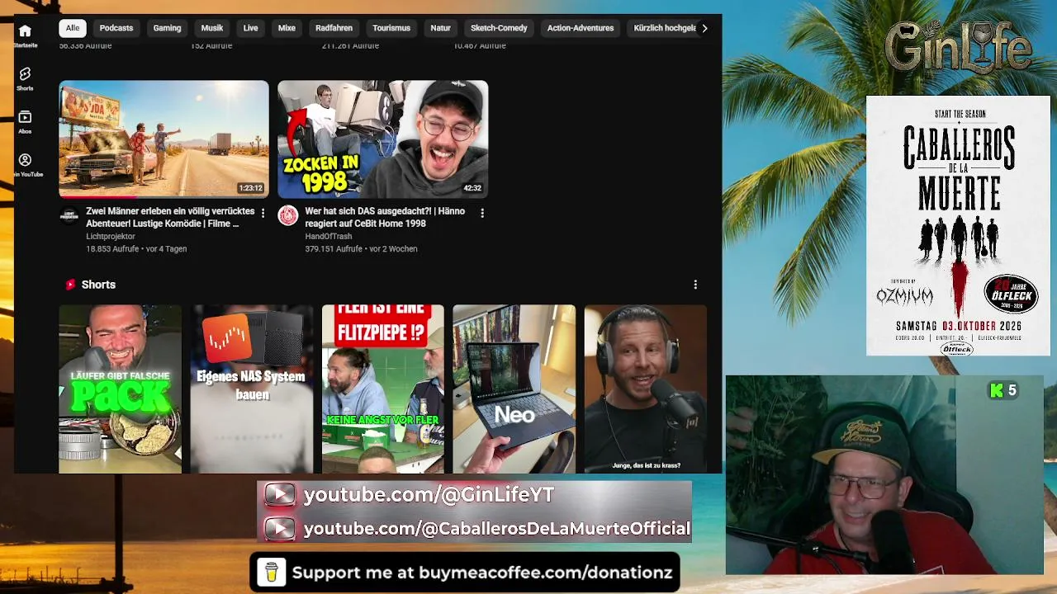1057x594 pixels.
Task: Open video title Wer hat sich DAS ausgedacht
Action: pos(385,217)
